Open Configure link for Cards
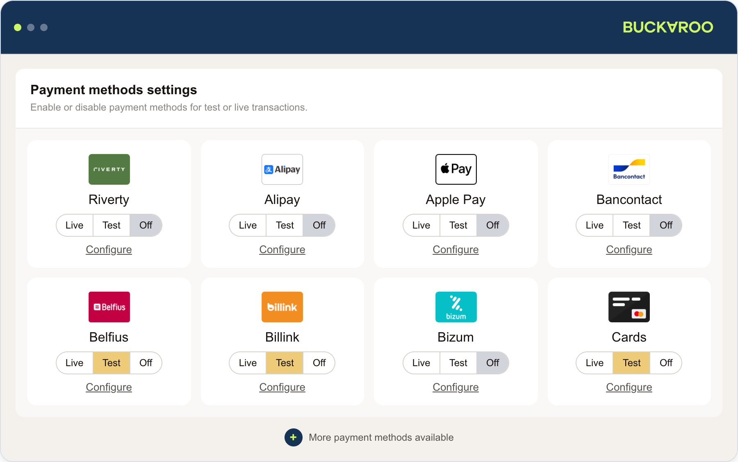 click(629, 387)
